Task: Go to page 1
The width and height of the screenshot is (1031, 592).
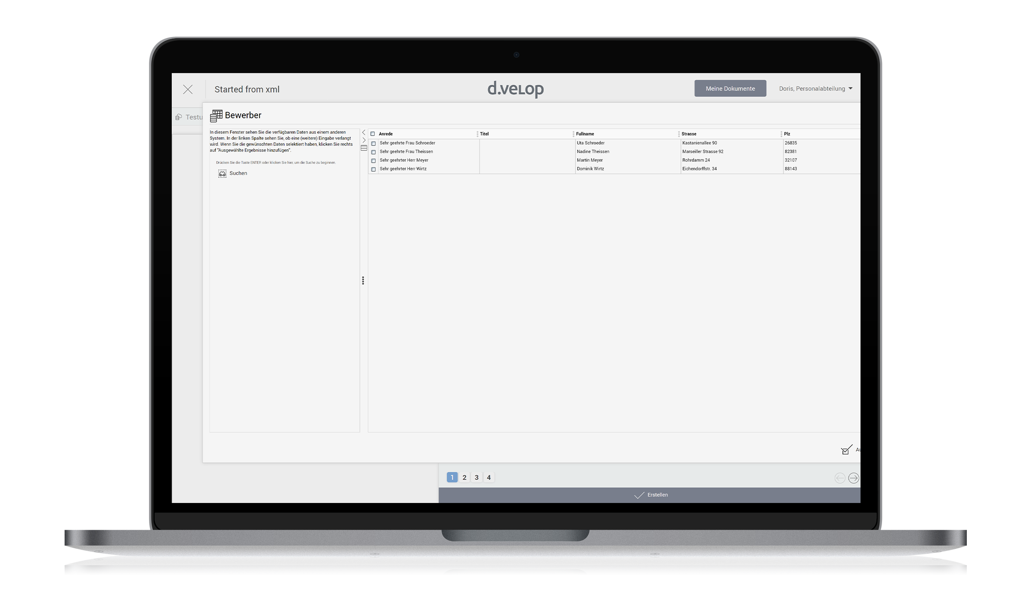Action: [452, 477]
